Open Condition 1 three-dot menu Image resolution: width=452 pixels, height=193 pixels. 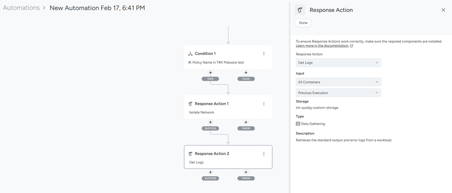point(263,54)
